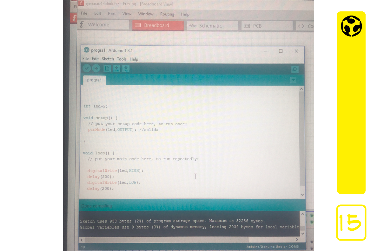
Task: Open the Fritzing View menu
Action: 127,14
